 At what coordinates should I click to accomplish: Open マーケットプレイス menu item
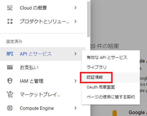point(43,94)
